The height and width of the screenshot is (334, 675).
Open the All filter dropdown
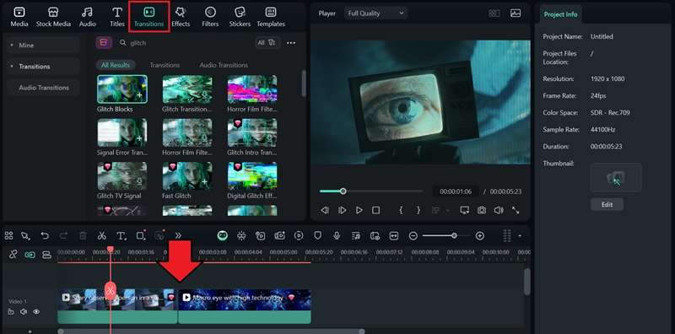pos(267,43)
